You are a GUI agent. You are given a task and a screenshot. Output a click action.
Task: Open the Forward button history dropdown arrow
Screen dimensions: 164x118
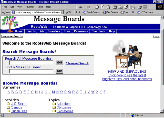[93, 7]
